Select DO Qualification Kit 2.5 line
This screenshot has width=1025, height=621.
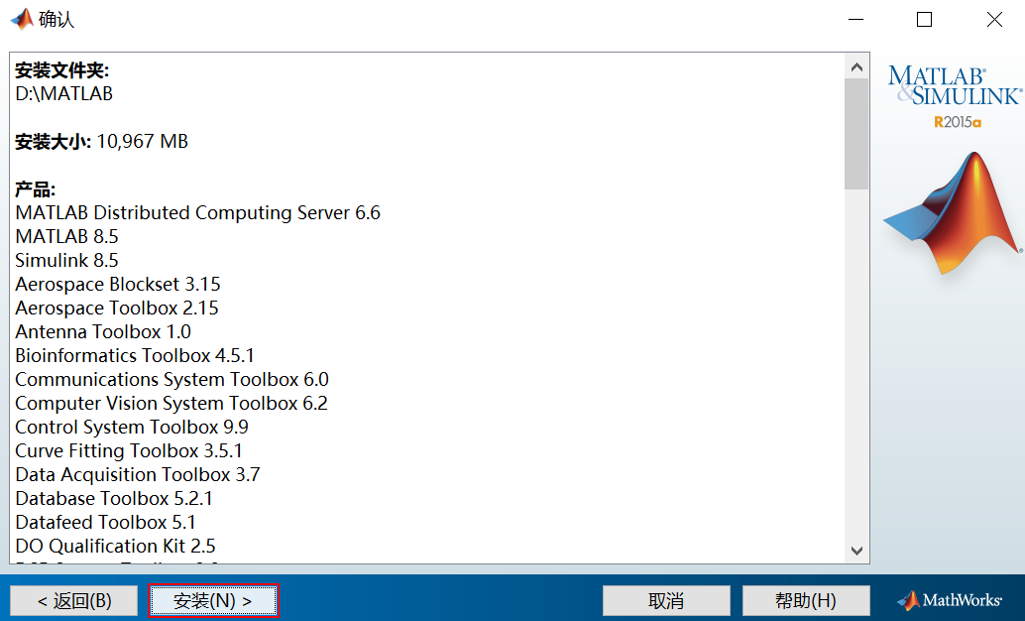point(115,546)
